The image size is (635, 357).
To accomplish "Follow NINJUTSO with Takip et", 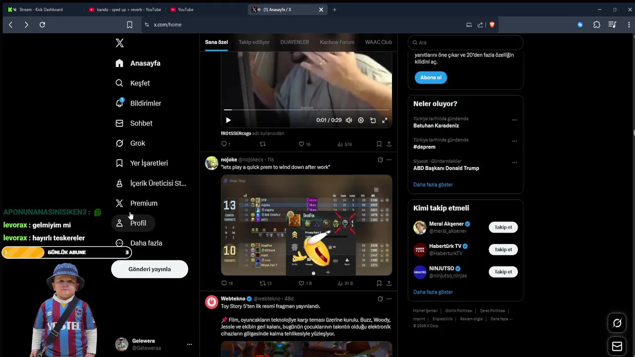I will coord(503,272).
